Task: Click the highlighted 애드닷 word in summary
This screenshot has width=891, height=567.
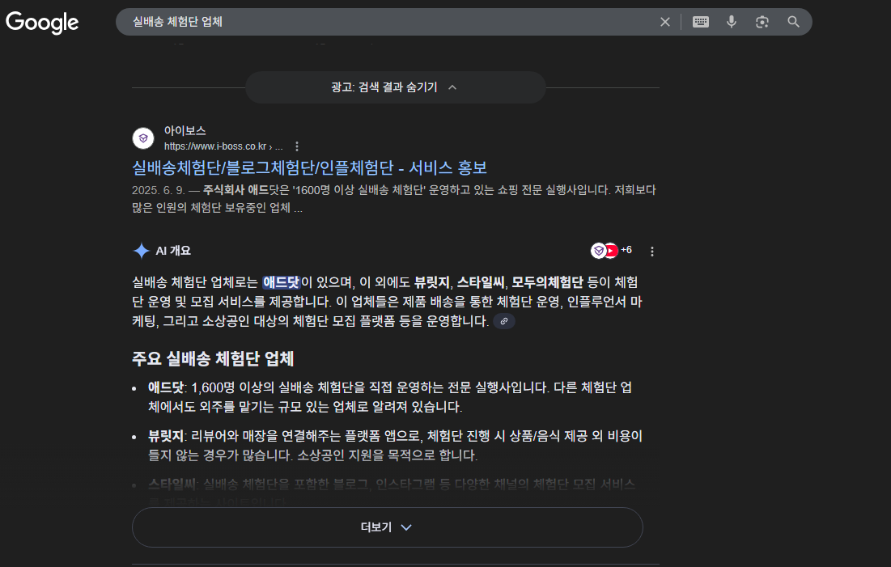Action: tap(281, 282)
